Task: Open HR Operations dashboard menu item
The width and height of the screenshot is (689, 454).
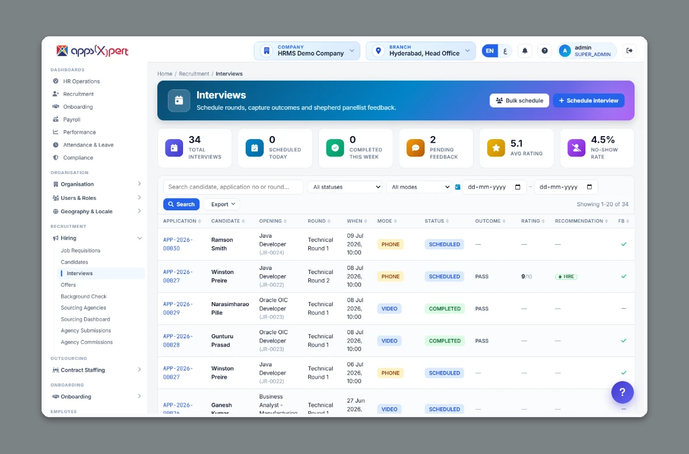Action: (81, 81)
